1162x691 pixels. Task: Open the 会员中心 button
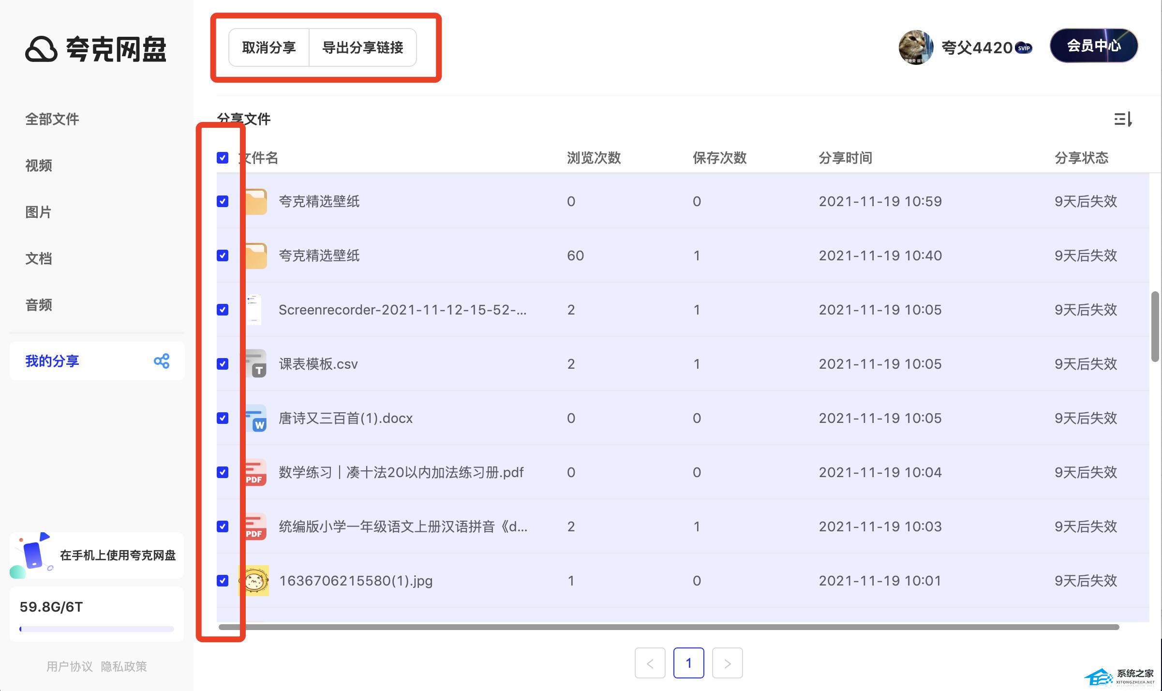click(1094, 45)
